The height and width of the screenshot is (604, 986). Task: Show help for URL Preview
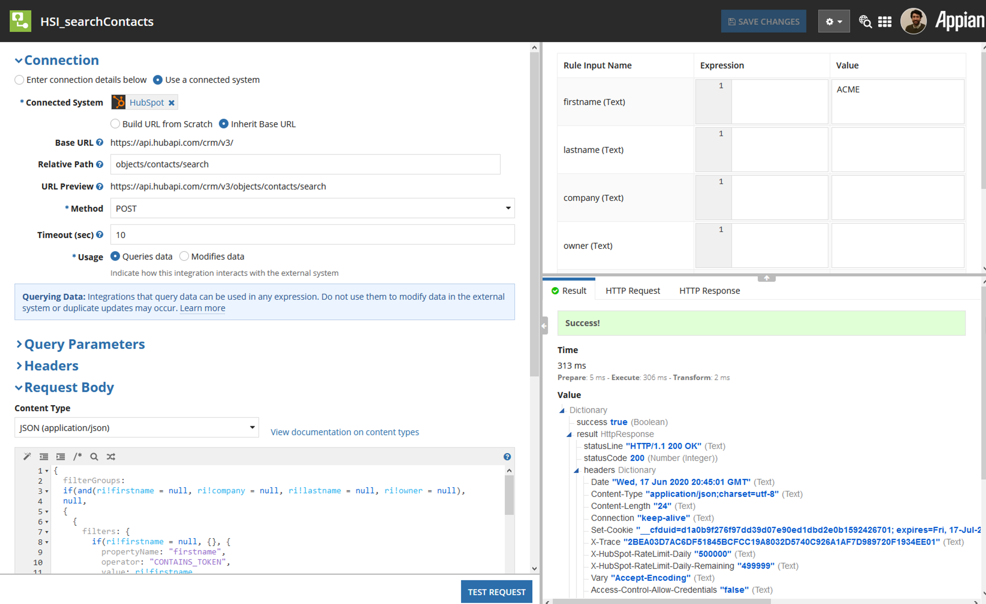[x=100, y=186]
